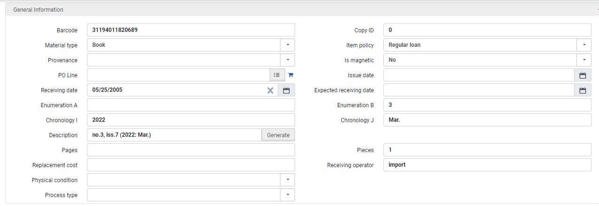Open the Issue date calendar picker
Viewport: 599px width, 206px height.
coord(583,75)
